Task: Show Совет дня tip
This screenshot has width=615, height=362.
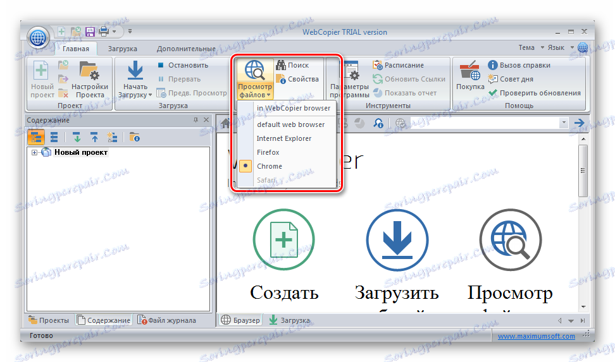Action: (511, 79)
